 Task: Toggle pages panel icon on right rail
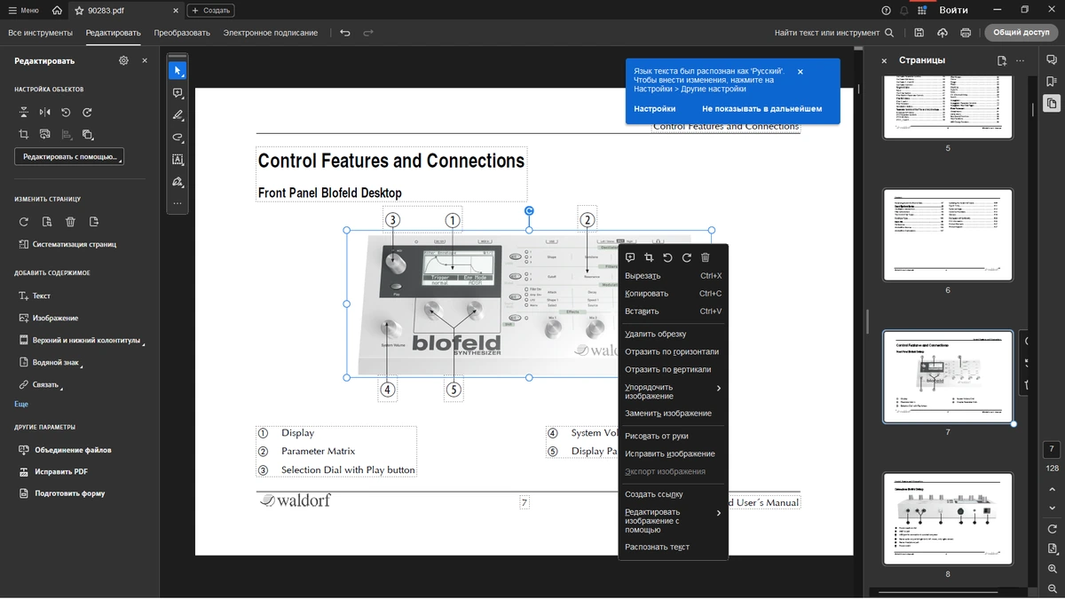(x=1052, y=103)
